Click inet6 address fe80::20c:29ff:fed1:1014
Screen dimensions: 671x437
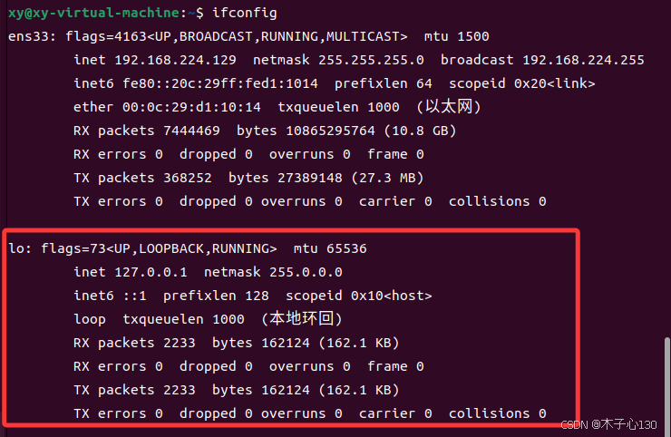(x=220, y=83)
